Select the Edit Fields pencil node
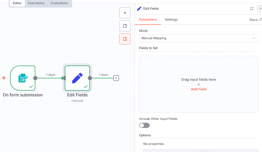262x152 pixels. click(x=77, y=78)
